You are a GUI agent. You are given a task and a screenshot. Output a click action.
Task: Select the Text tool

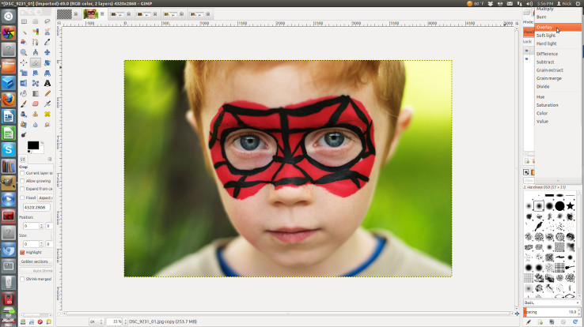47,83
